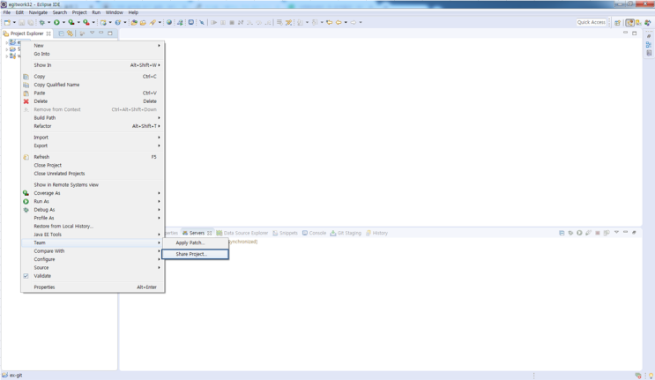Open the Window menu
The image size is (655, 380).
click(x=114, y=12)
